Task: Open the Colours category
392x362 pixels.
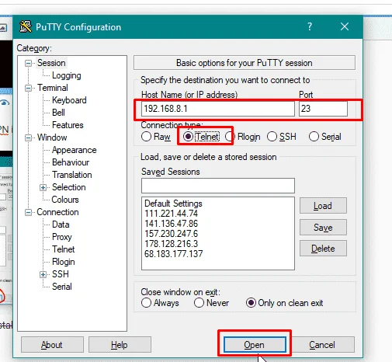Action: pos(65,200)
